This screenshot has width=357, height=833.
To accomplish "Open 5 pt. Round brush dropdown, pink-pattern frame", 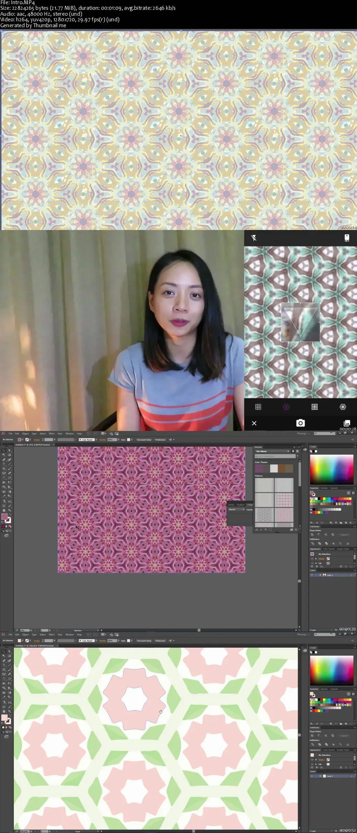I will point(96,439).
